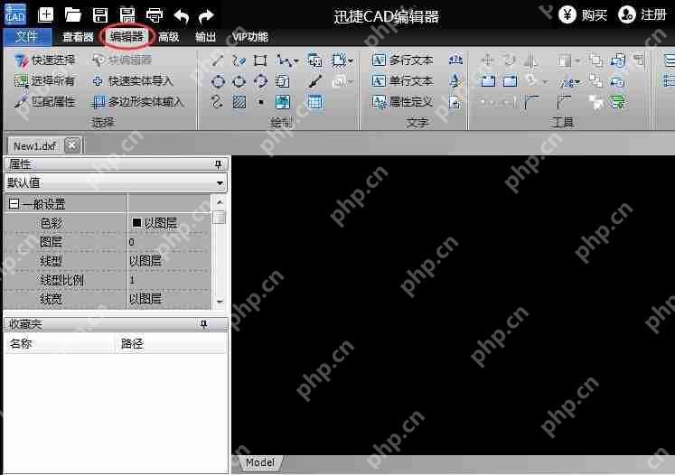Open a file via the folder icon

(x=73, y=15)
